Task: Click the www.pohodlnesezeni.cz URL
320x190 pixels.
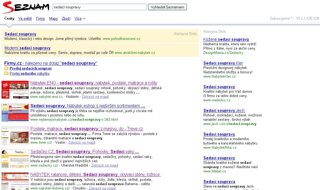Action: (x=121, y=39)
